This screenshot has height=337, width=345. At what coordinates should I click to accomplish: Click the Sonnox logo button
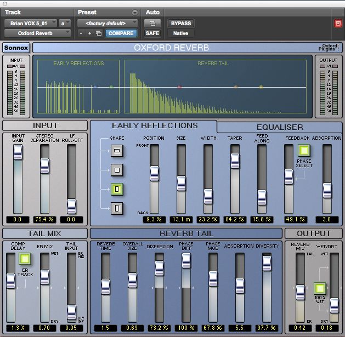pos(16,48)
